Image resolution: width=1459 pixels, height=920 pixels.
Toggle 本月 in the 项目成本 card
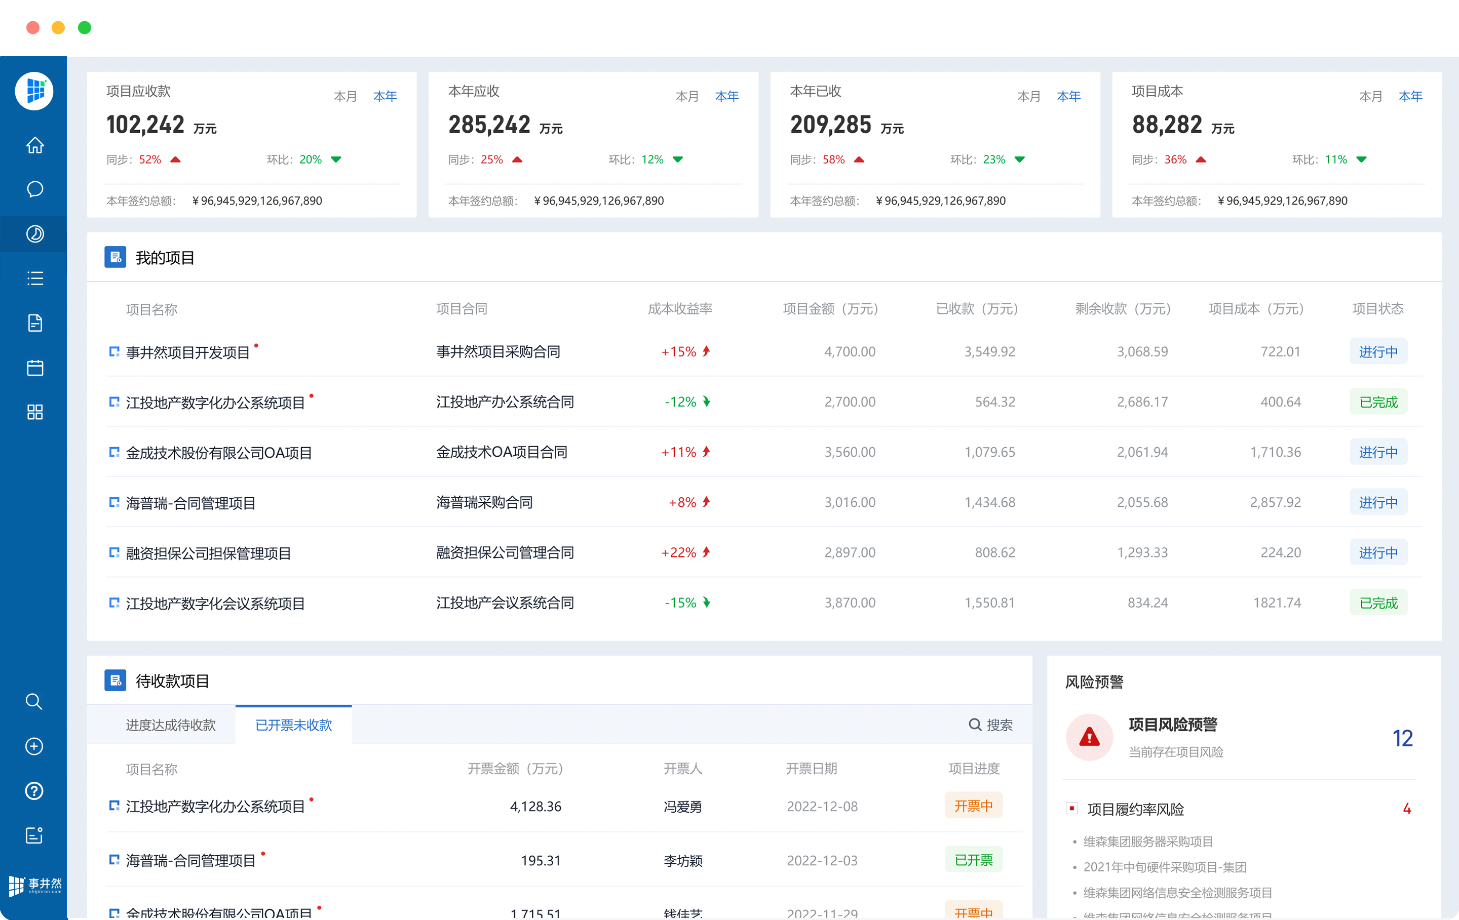tap(1370, 96)
